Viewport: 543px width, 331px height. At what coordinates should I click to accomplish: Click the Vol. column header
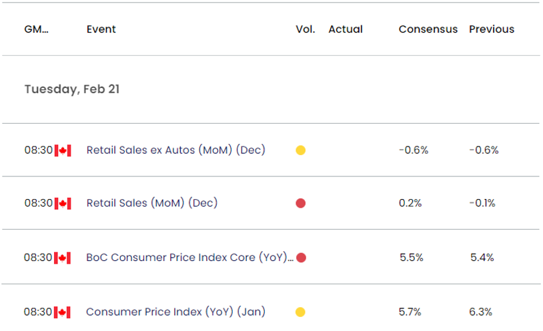(305, 29)
